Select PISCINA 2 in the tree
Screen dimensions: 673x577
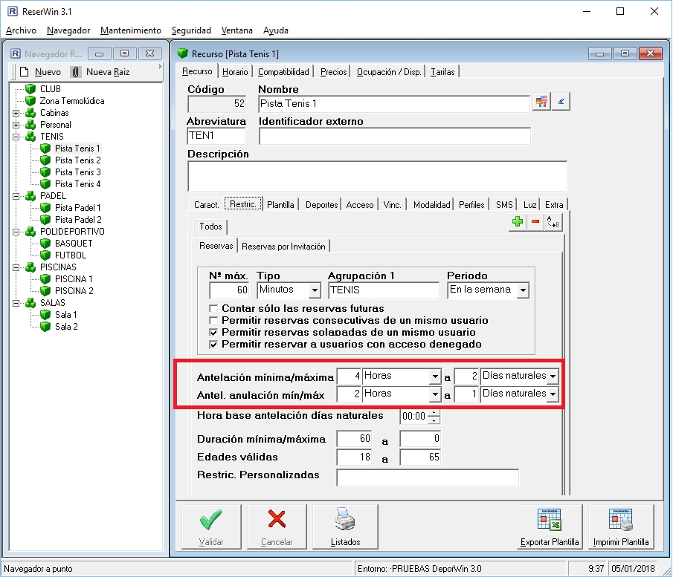coord(74,290)
